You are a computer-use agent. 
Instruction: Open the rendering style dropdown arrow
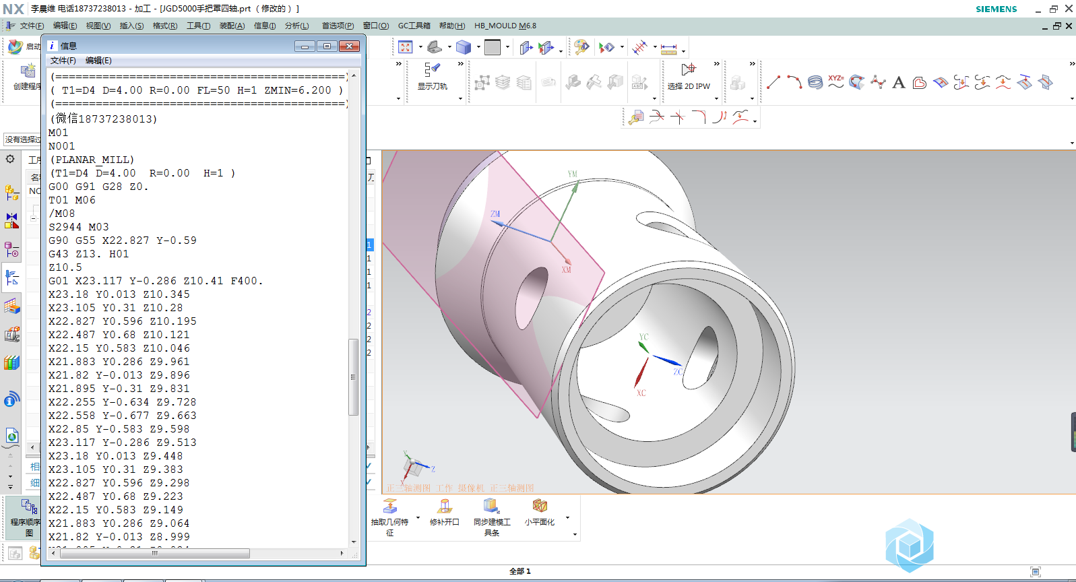[x=478, y=48]
